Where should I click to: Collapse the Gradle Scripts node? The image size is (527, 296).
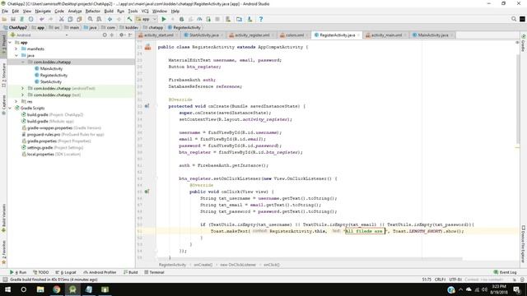[10, 108]
